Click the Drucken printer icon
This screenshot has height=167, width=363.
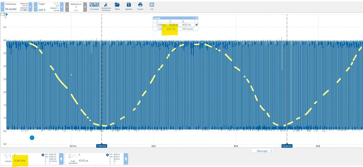pyautogui.click(x=140, y=6)
